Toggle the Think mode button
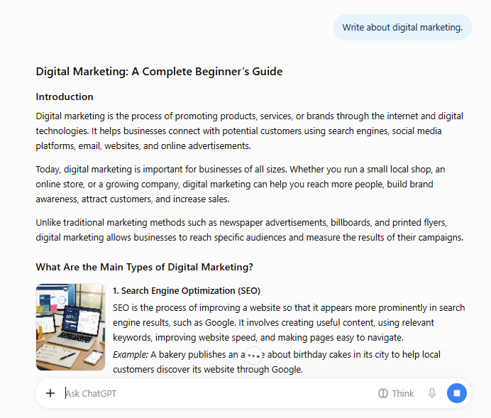Image resolution: width=491 pixels, height=418 pixels. (x=396, y=393)
